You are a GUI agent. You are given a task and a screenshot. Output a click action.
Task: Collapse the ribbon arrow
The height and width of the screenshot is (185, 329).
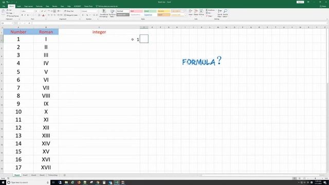[327, 19]
